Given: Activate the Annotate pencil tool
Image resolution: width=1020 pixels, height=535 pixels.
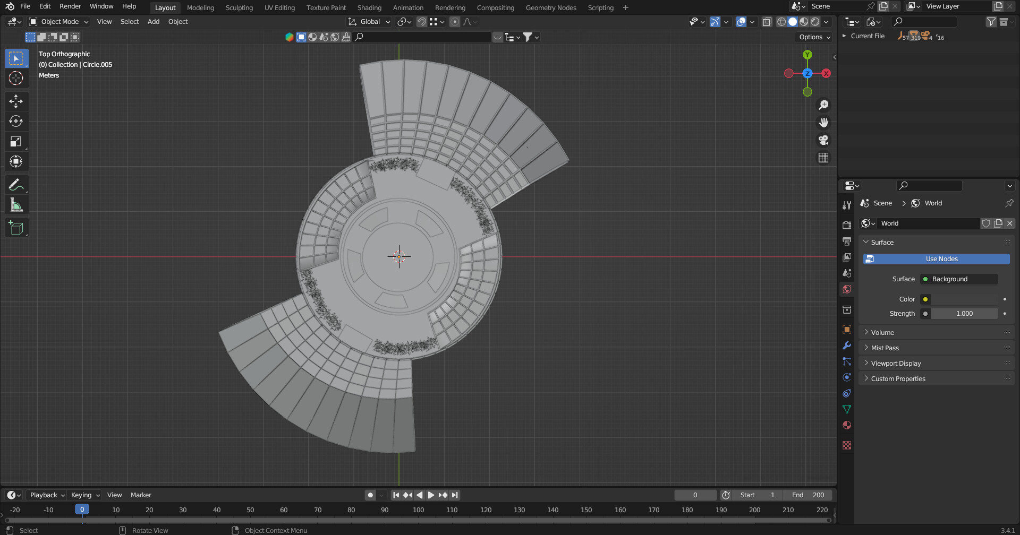Looking at the screenshot, I should pyautogui.click(x=16, y=185).
